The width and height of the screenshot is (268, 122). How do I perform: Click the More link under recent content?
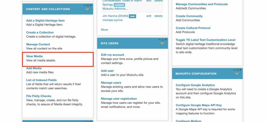click(x=104, y=30)
